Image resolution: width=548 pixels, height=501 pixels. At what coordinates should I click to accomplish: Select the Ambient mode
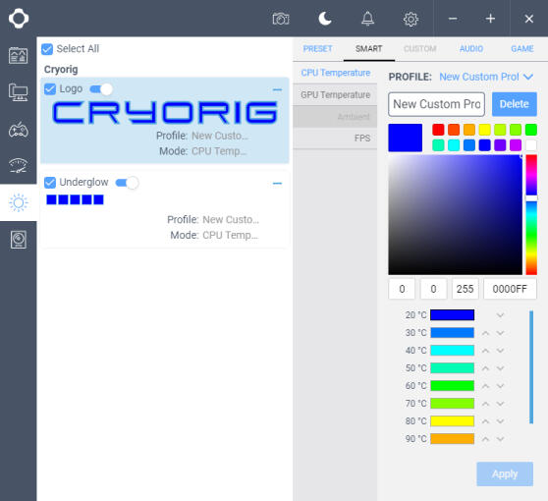tap(335, 117)
